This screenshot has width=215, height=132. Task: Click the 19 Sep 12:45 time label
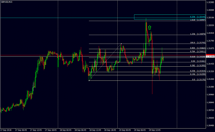pyautogui.click(x=155, y=130)
